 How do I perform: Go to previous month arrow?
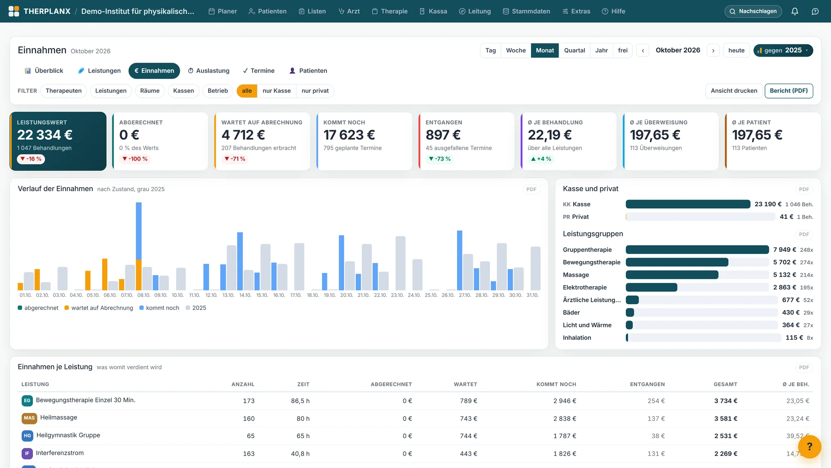(x=643, y=50)
